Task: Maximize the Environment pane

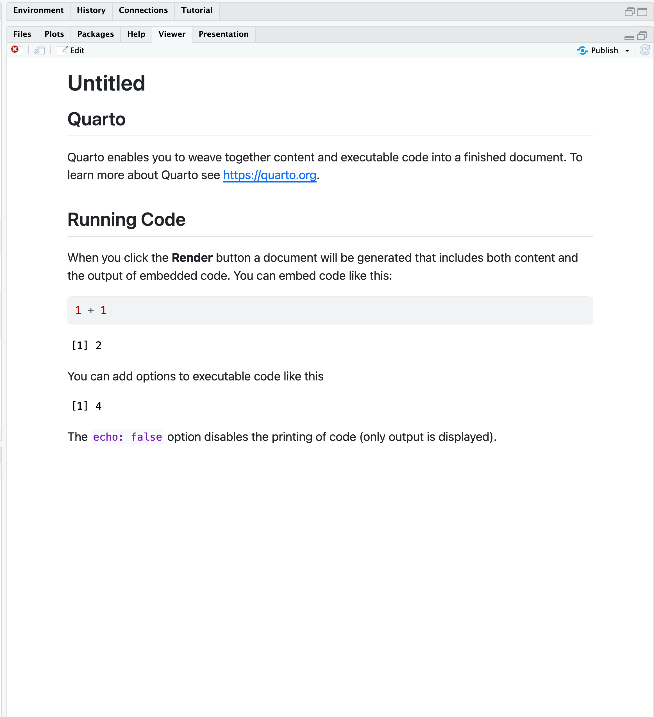Action: click(x=642, y=12)
